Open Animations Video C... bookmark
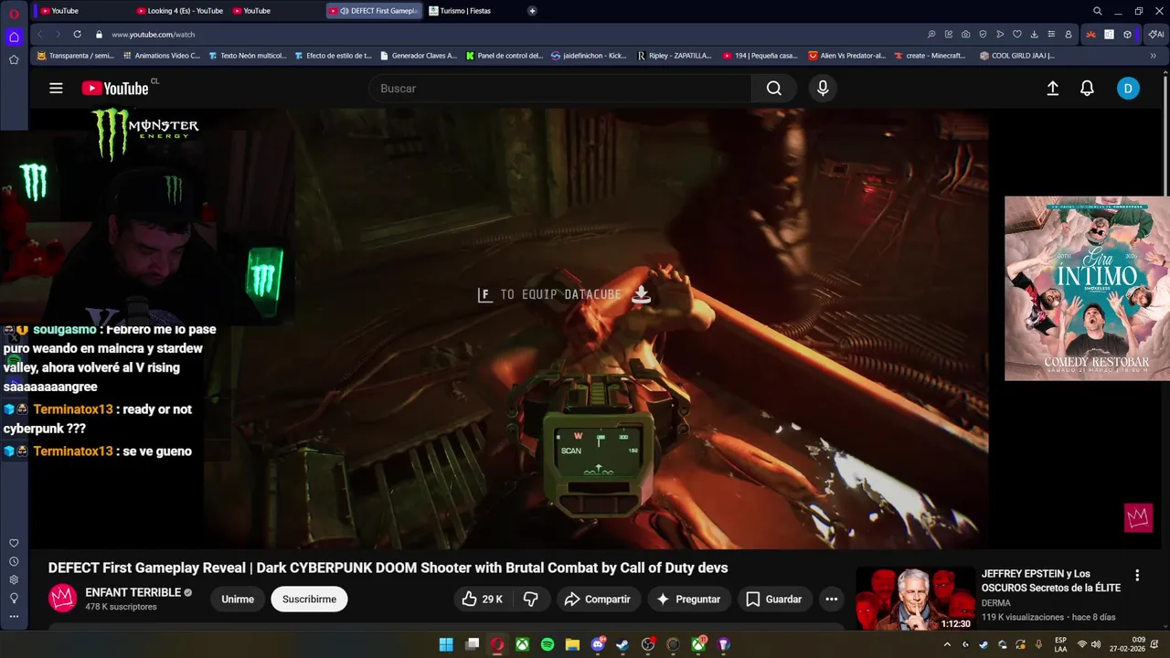The image size is (1170, 658). coord(161,56)
